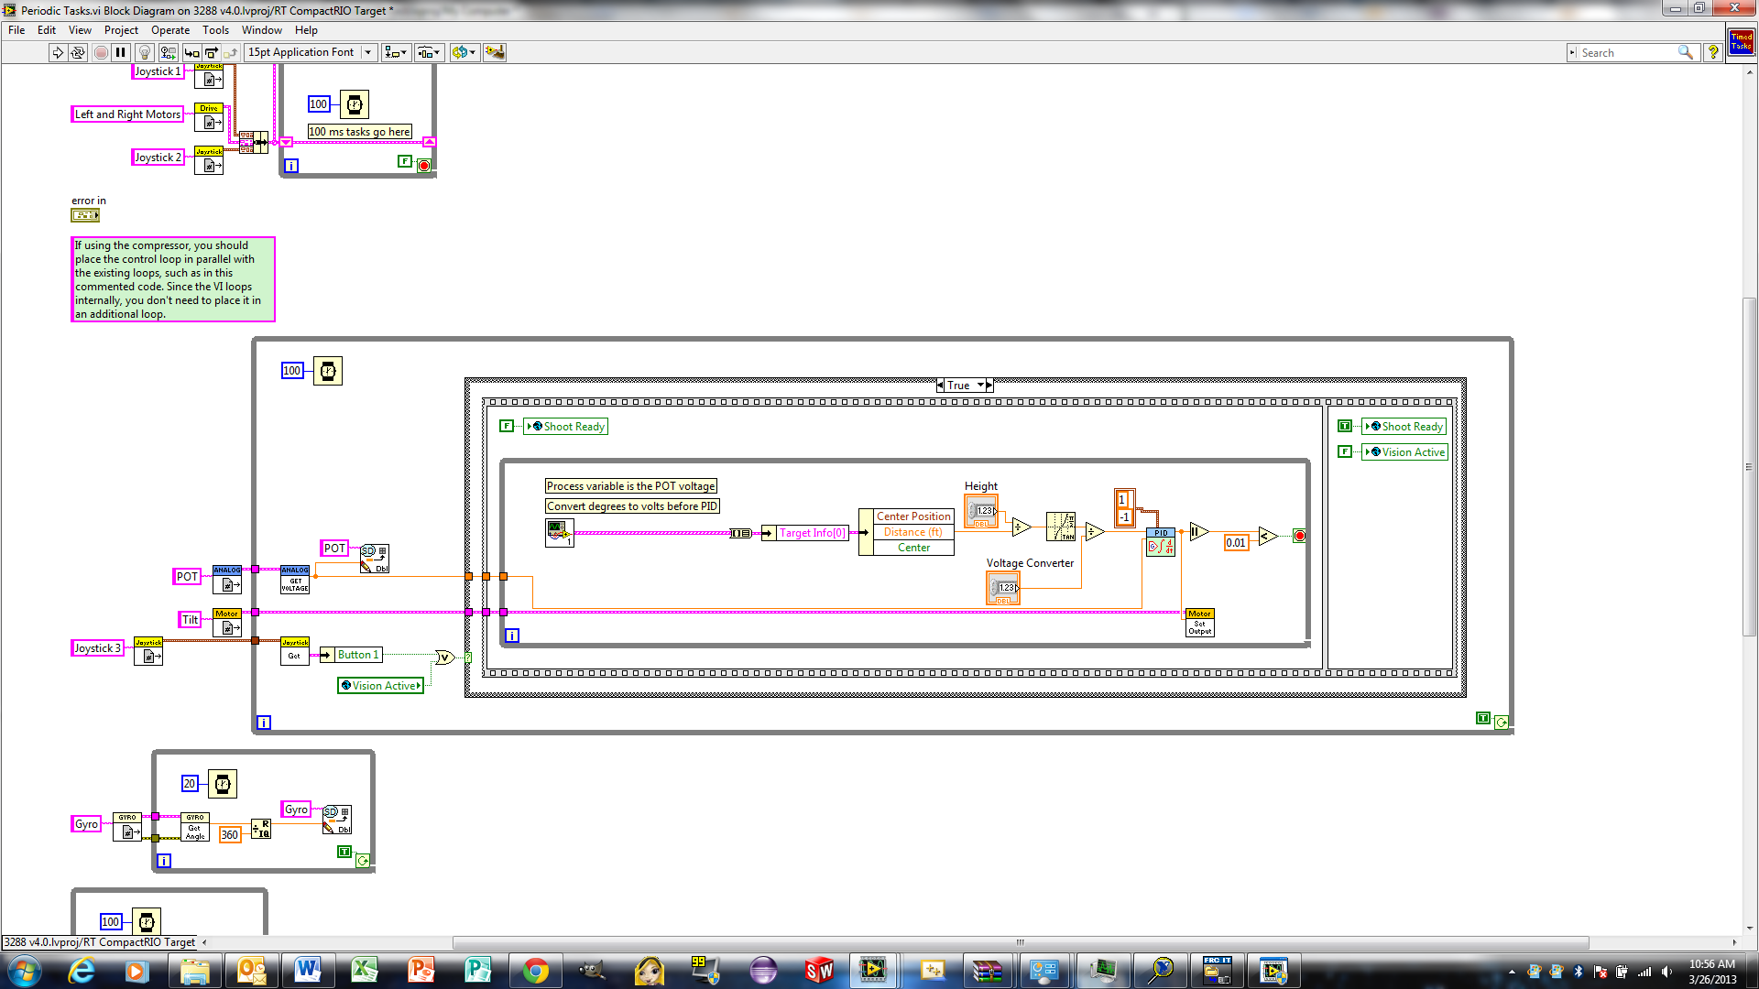This screenshot has width=1759, height=989.
Task: Click the horizontal scrollbar thumb
Action: pos(1021,942)
